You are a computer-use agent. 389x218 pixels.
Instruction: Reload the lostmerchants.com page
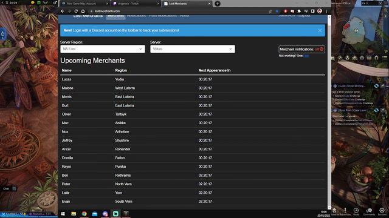(x=76, y=11)
